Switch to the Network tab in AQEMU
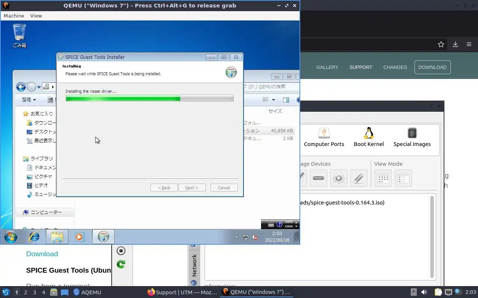Viewport: 478px width, 298px height. 194,265
